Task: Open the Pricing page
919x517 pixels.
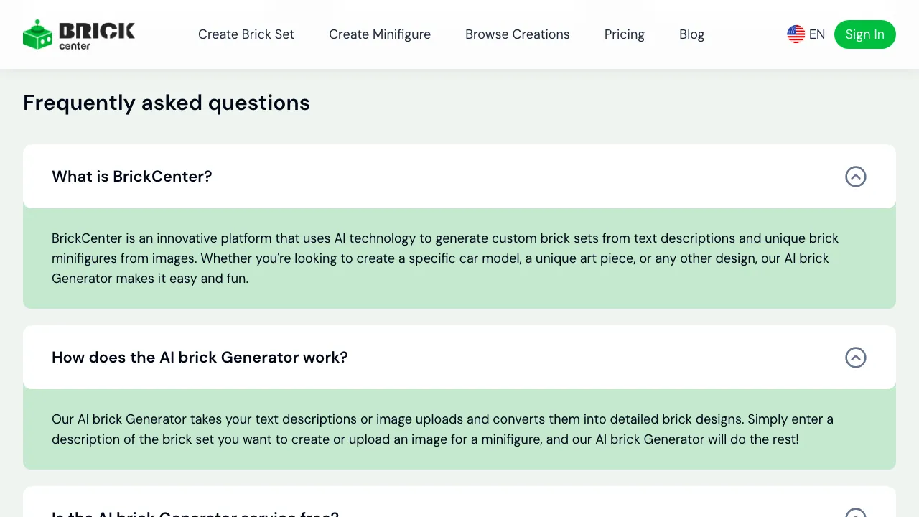Action: [624, 34]
